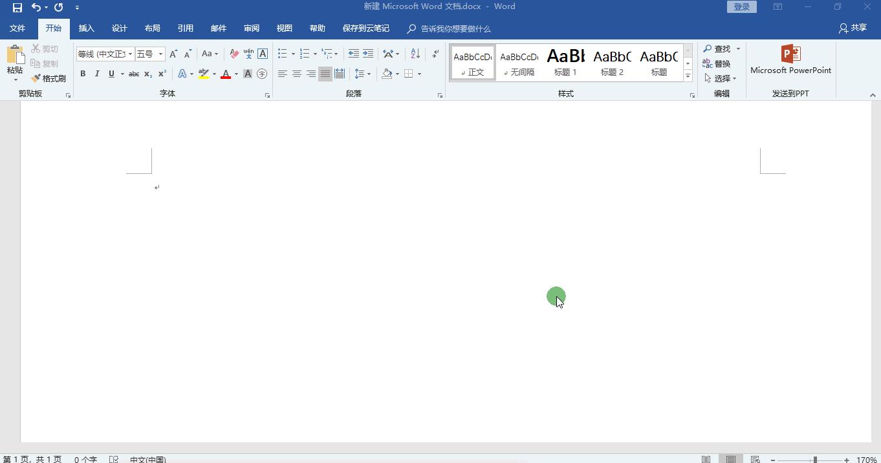Screen dimensions: 881x463
Task: Expand the styles gallery more arrow
Action: (688, 76)
